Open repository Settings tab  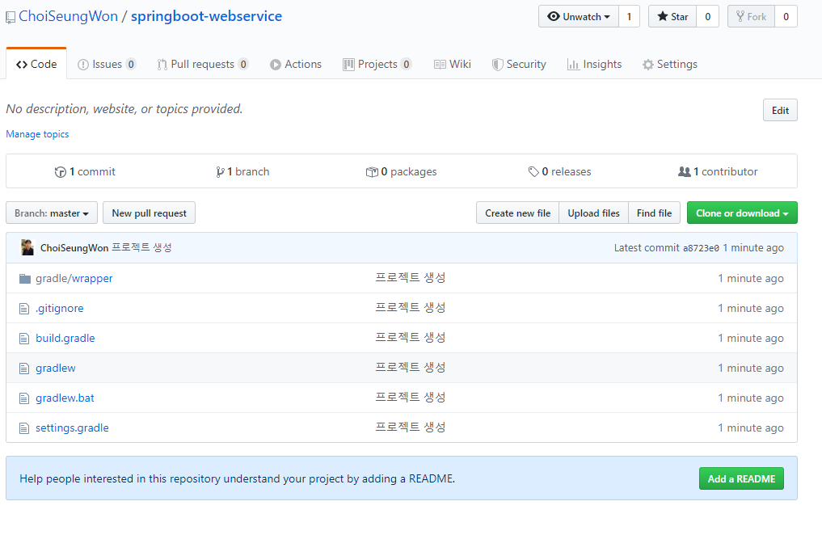point(670,64)
